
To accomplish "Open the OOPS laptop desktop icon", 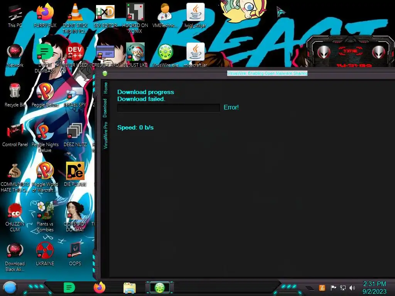I will pyautogui.click(x=75, y=254).
